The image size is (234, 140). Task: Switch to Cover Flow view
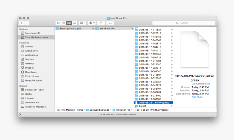click(74, 23)
